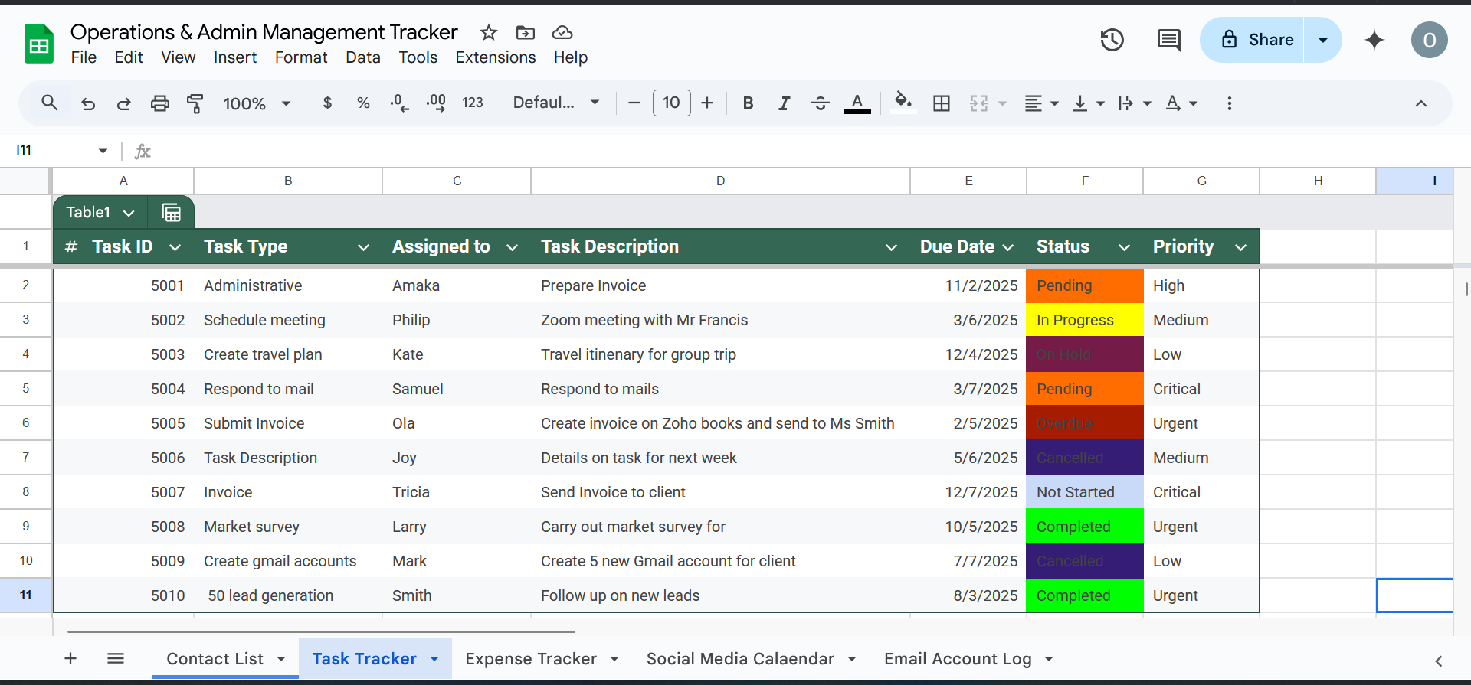Star the Operations & Admin Management Tracker document

point(489,32)
